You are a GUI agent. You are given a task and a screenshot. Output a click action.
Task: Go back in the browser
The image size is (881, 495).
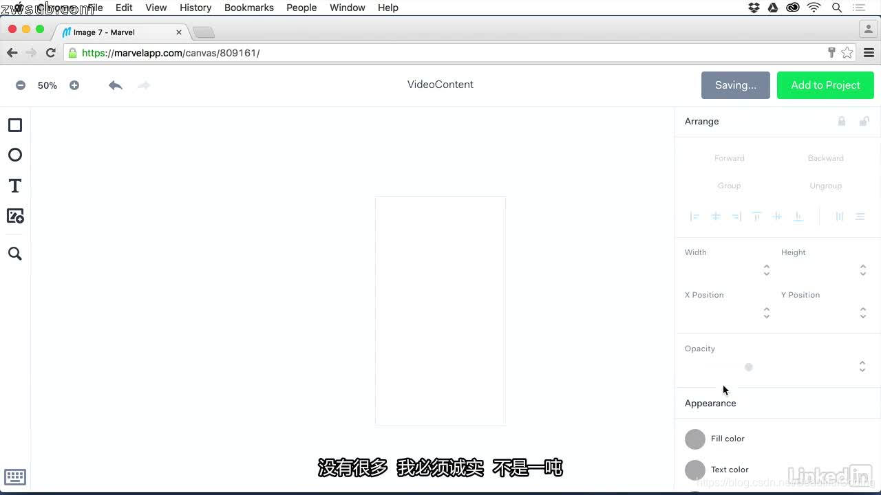pyautogui.click(x=12, y=53)
